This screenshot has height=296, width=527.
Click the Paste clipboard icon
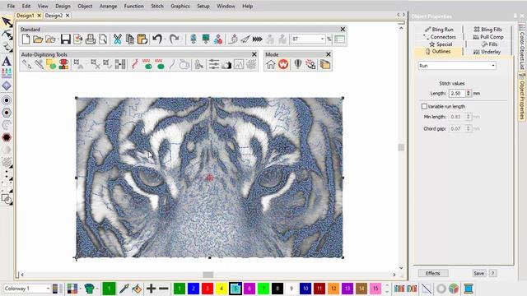[142, 39]
